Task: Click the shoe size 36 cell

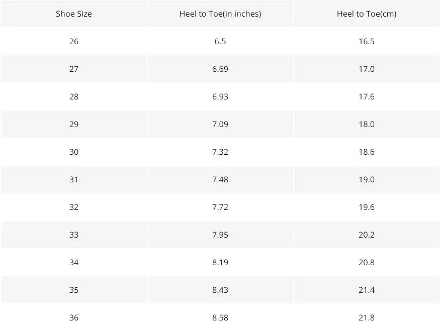Action: pyautogui.click(x=74, y=317)
